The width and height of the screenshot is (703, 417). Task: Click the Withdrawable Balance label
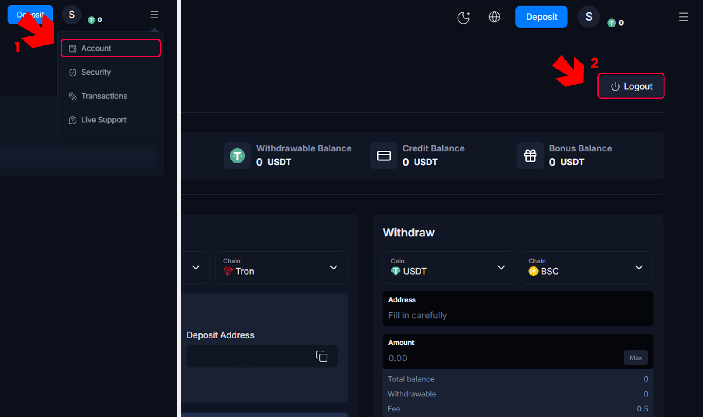click(304, 148)
